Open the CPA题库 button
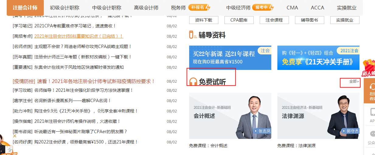 pyautogui.click(x=239, y=20)
